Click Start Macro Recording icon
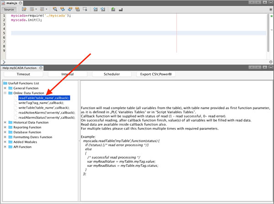Viewport: 274px width, 204px height. click(x=113, y=9)
